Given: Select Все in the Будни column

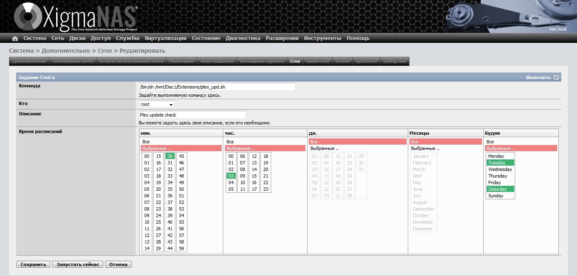Looking at the screenshot, I should click(521, 142).
